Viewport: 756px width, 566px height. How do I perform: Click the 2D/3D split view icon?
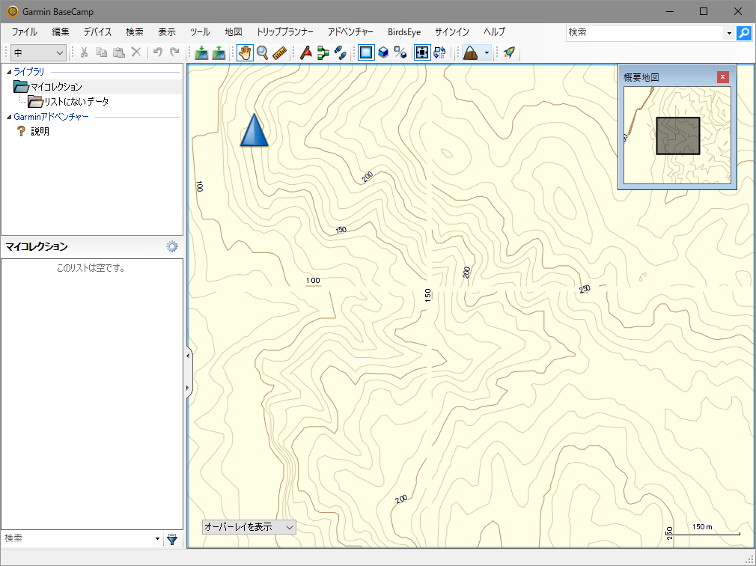(400, 52)
